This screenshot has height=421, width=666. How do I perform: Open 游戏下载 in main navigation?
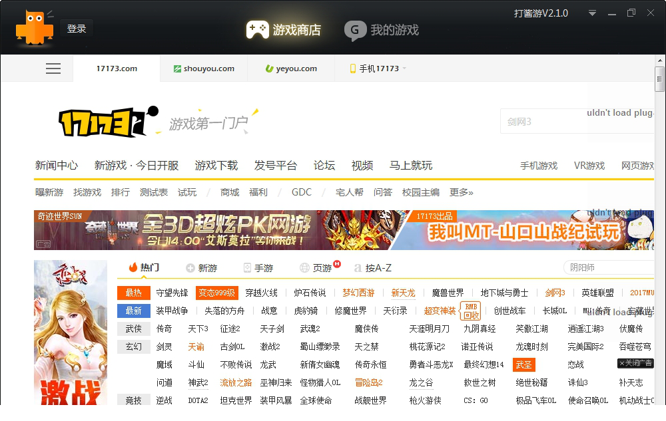coord(216,166)
